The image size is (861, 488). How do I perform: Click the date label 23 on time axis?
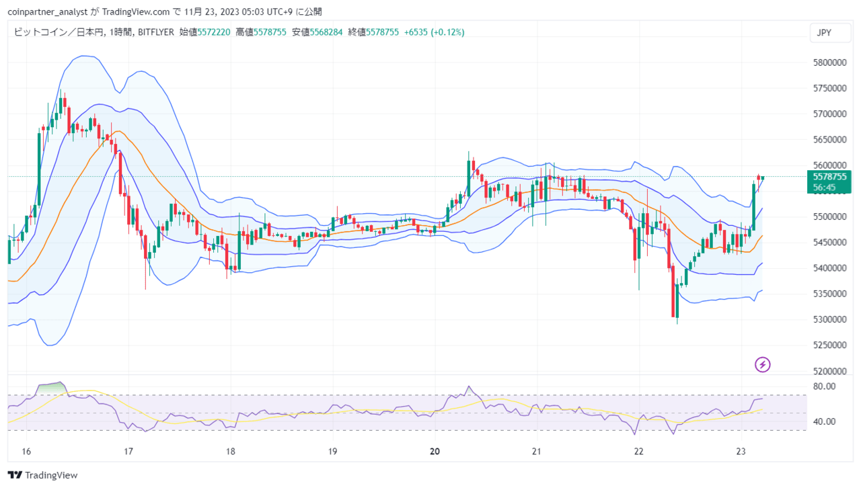pyautogui.click(x=741, y=451)
